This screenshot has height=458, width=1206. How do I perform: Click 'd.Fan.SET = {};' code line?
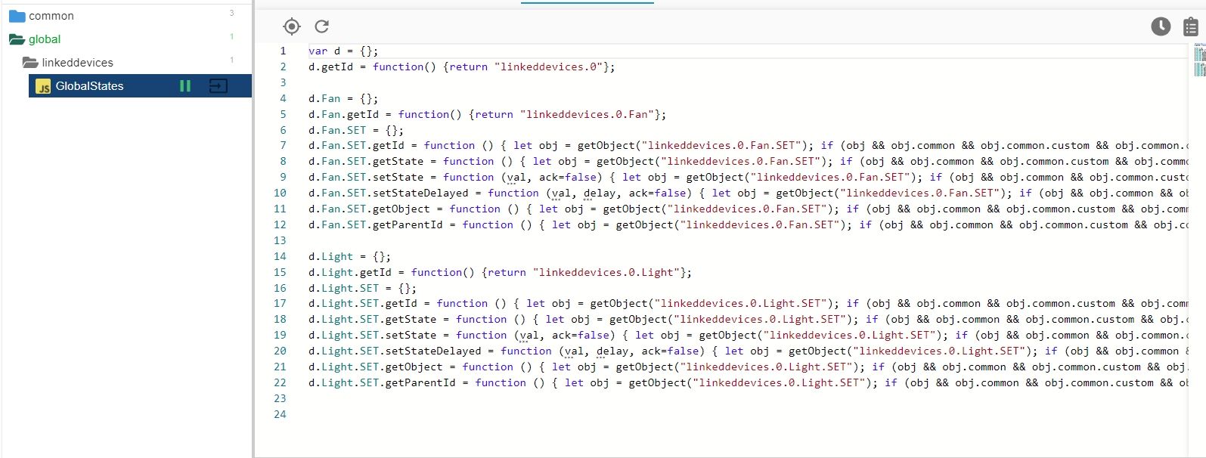(356, 130)
